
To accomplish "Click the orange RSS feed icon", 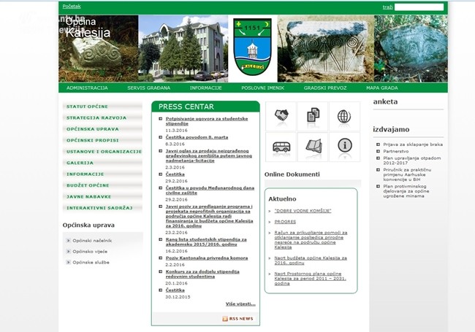I will pos(225,319).
